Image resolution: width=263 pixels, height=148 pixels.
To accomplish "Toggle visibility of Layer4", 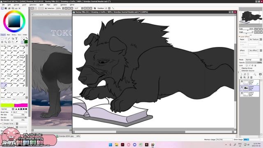I will [242, 87].
